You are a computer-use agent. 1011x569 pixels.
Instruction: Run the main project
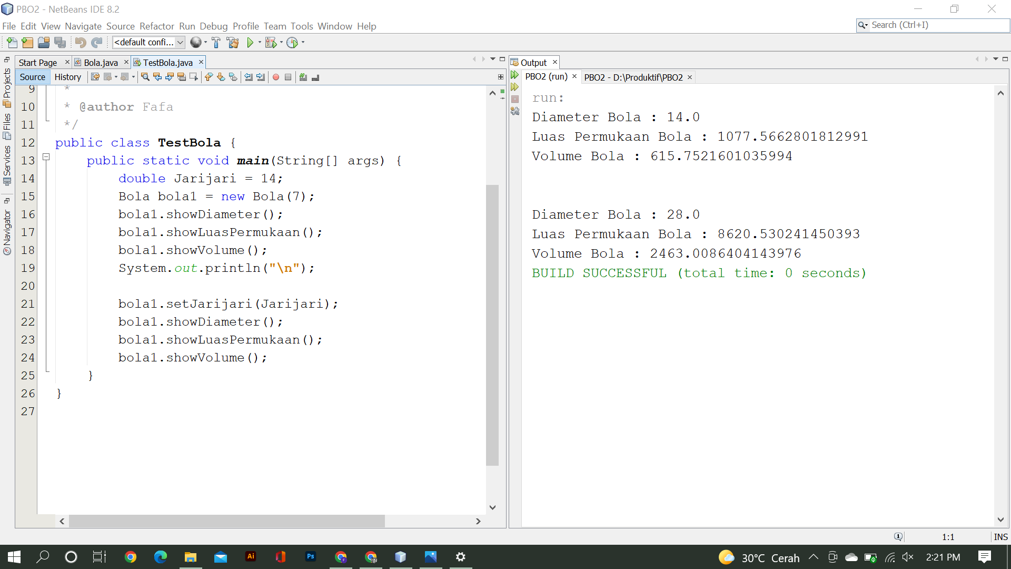point(251,43)
